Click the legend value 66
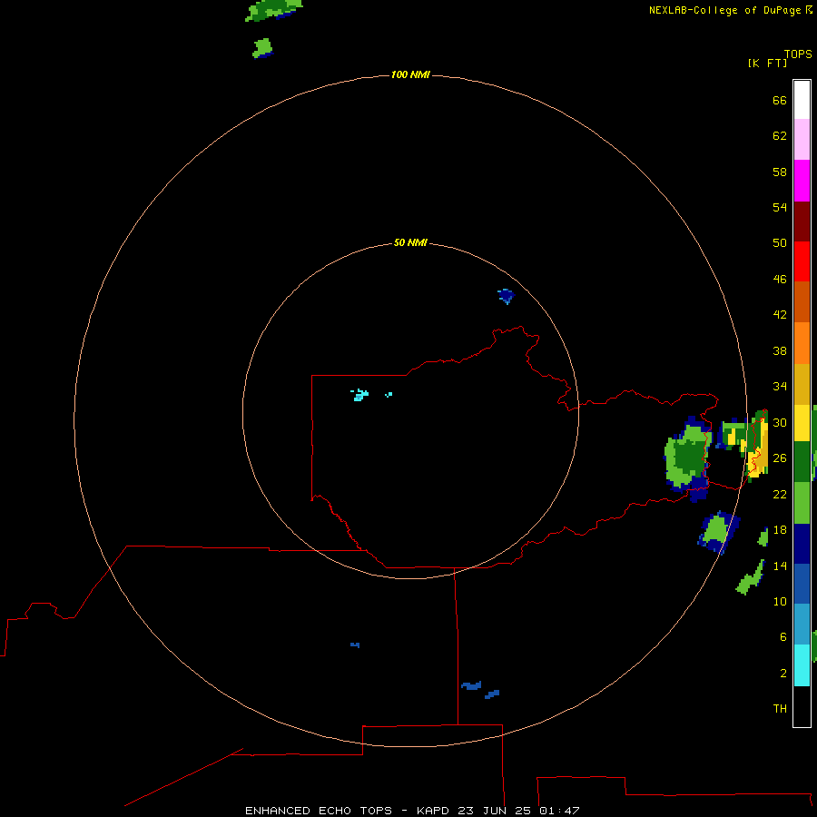The width and height of the screenshot is (817, 817). (780, 101)
